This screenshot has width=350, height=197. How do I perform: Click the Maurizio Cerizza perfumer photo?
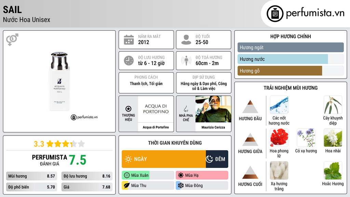pos(213,109)
